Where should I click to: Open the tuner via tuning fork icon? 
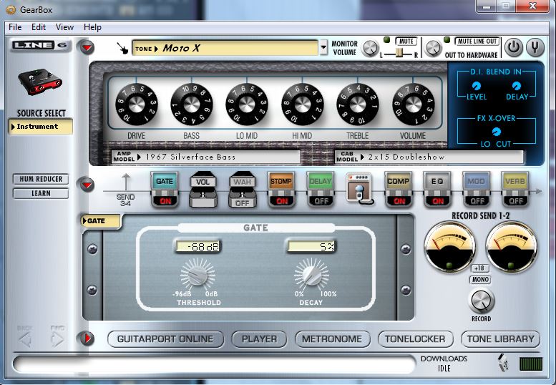[x=535, y=47]
